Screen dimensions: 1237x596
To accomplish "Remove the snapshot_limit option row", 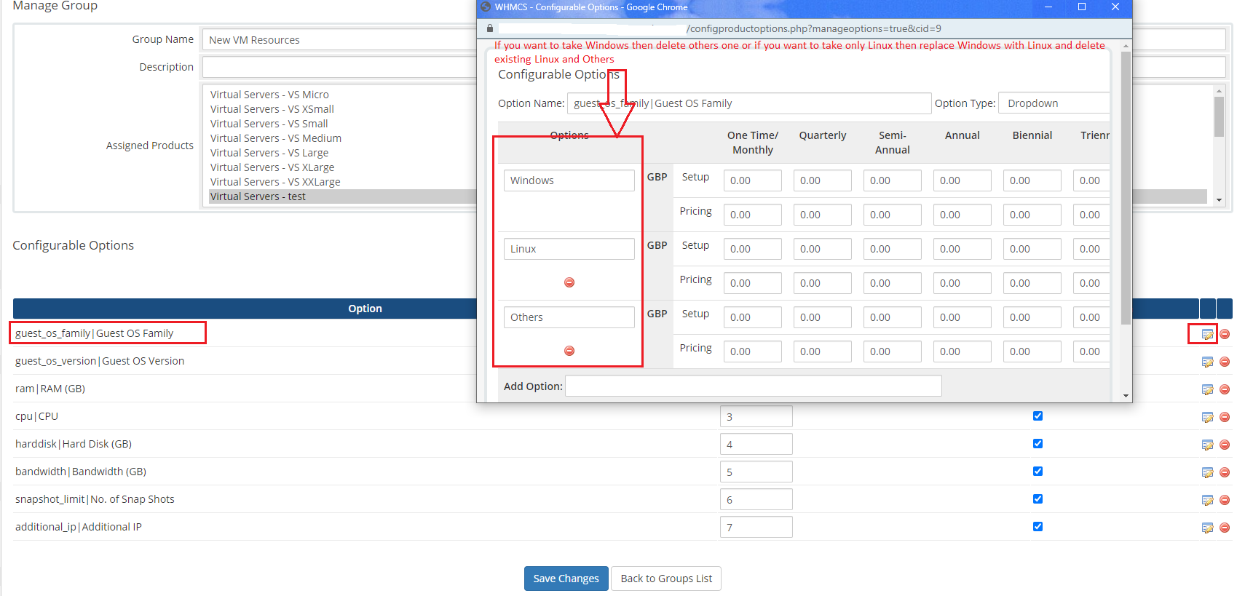I will [1225, 500].
